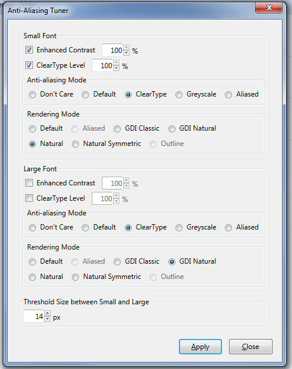Select Don't Care anti-aliasing for Large Font
The width and height of the screenshot is (292, 369).
[32, 228]
